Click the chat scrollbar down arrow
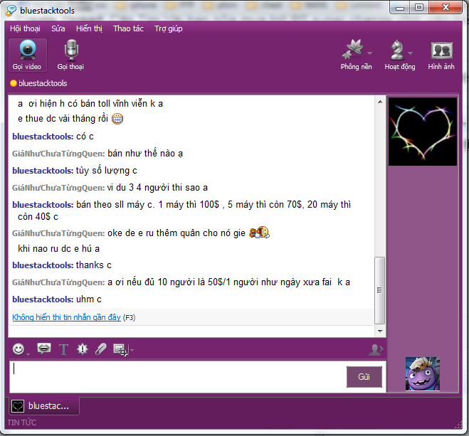Viewport: 469px width, 436px height. point(380,331)
